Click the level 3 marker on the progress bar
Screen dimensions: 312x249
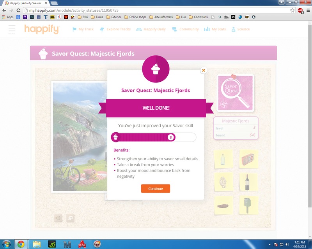170,137
